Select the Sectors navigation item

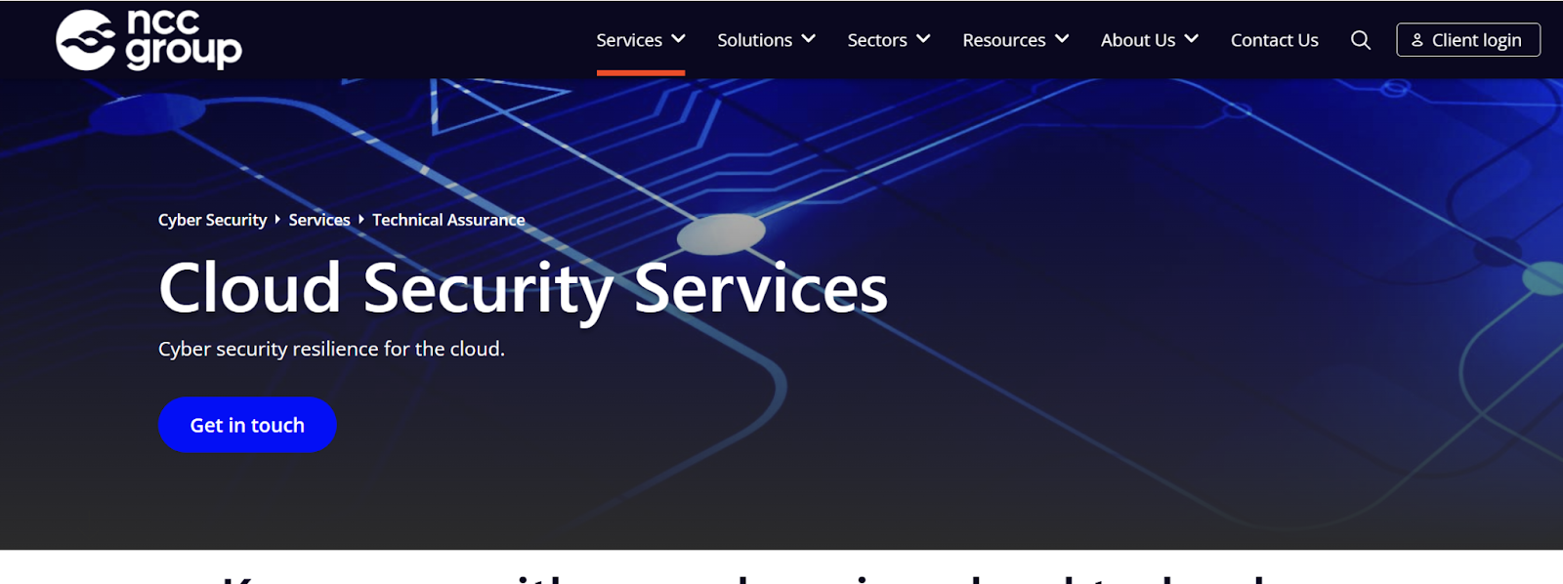(877, 40)
